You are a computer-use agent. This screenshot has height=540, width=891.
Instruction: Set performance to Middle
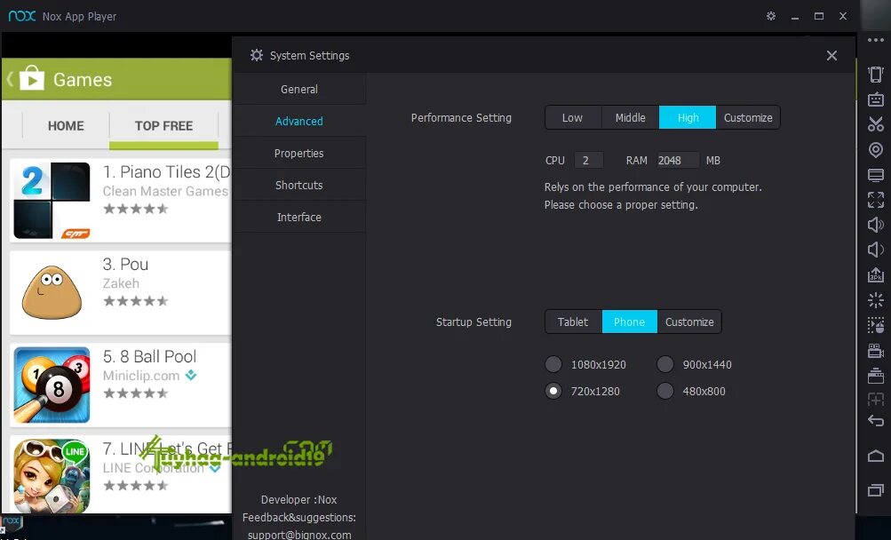coord(630,117)
